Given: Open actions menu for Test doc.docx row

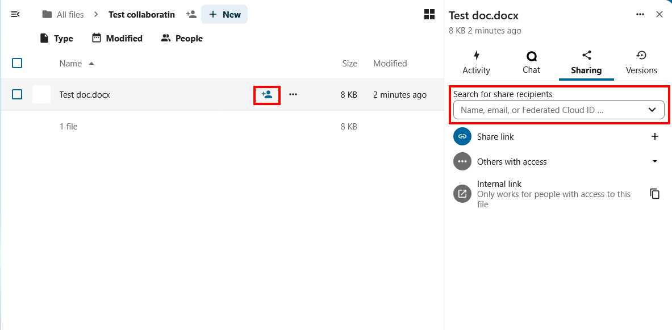Looking at the screenshot, I should (293, 95).
